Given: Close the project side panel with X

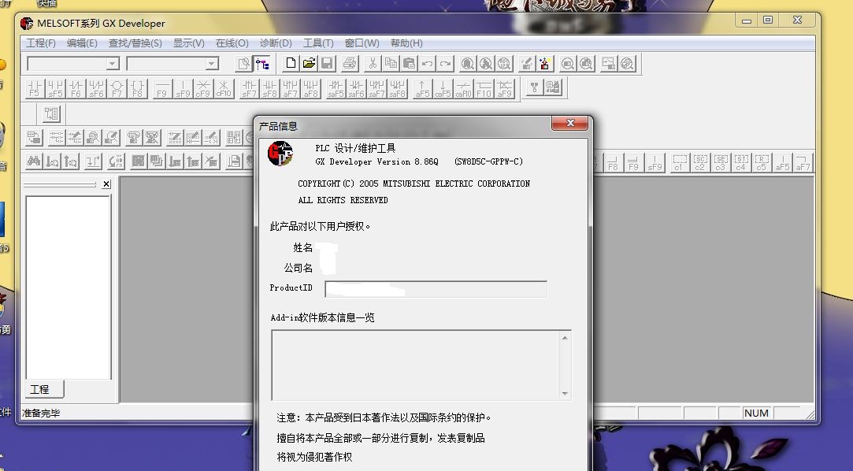Looking at the screenshot, I should [106, 184].
